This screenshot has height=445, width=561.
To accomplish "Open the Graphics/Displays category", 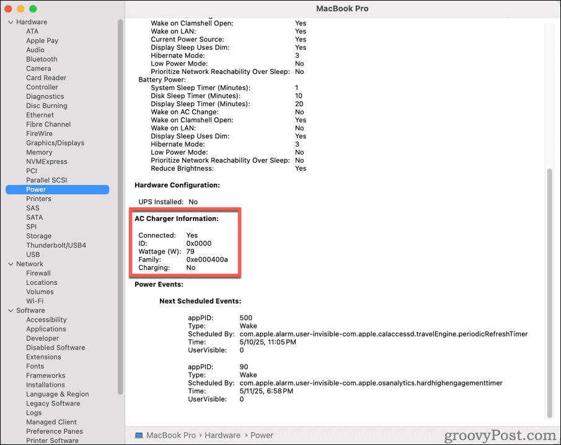I will [x=55, y=143].
